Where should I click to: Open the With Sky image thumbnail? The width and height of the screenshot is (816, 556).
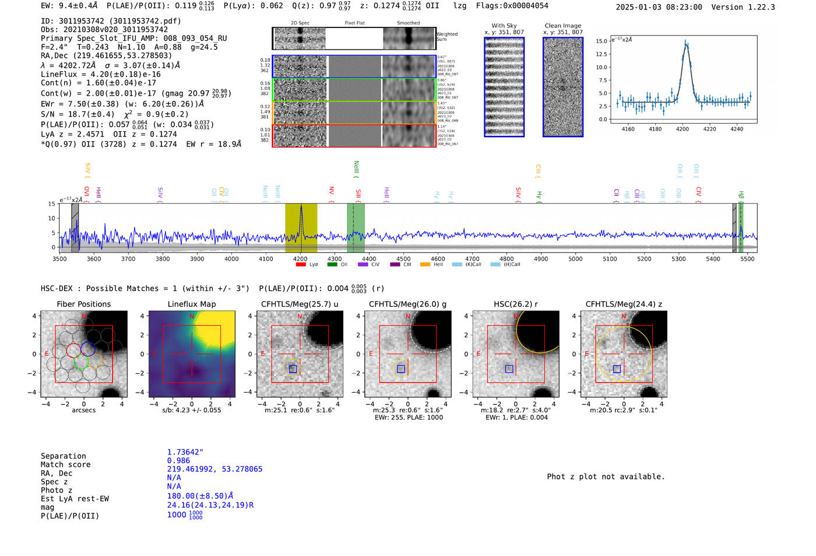[504, 87]
